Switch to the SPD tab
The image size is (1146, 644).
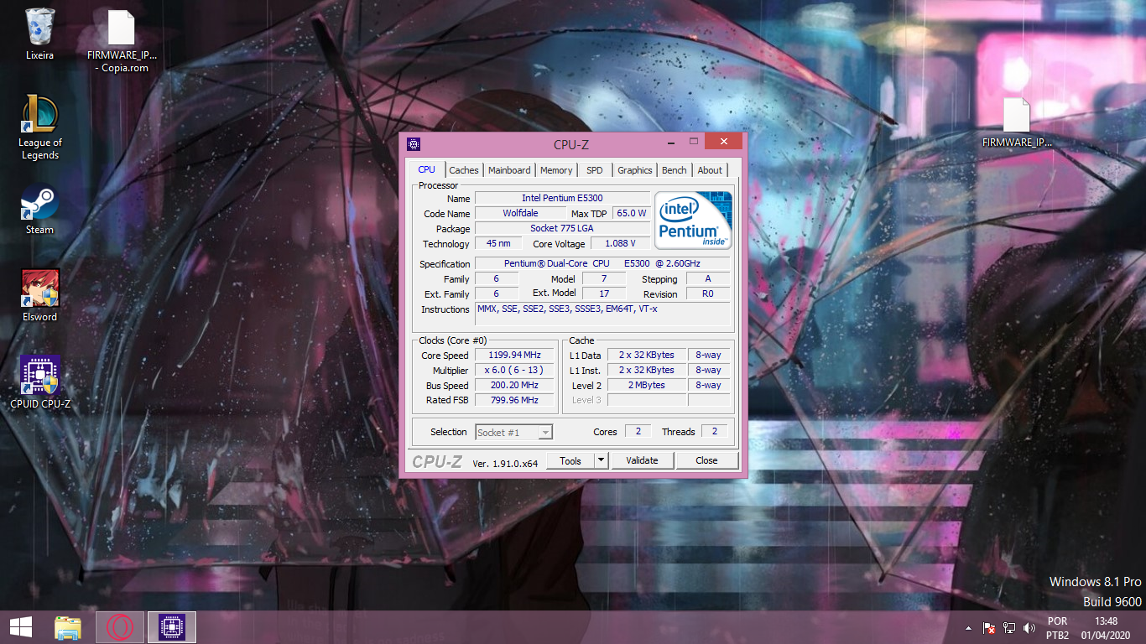click(x=595, y=170)
